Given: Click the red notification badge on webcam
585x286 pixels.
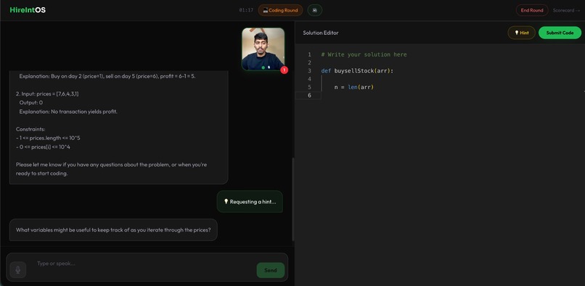Looking at the screenshot, I should coord(284,70).
